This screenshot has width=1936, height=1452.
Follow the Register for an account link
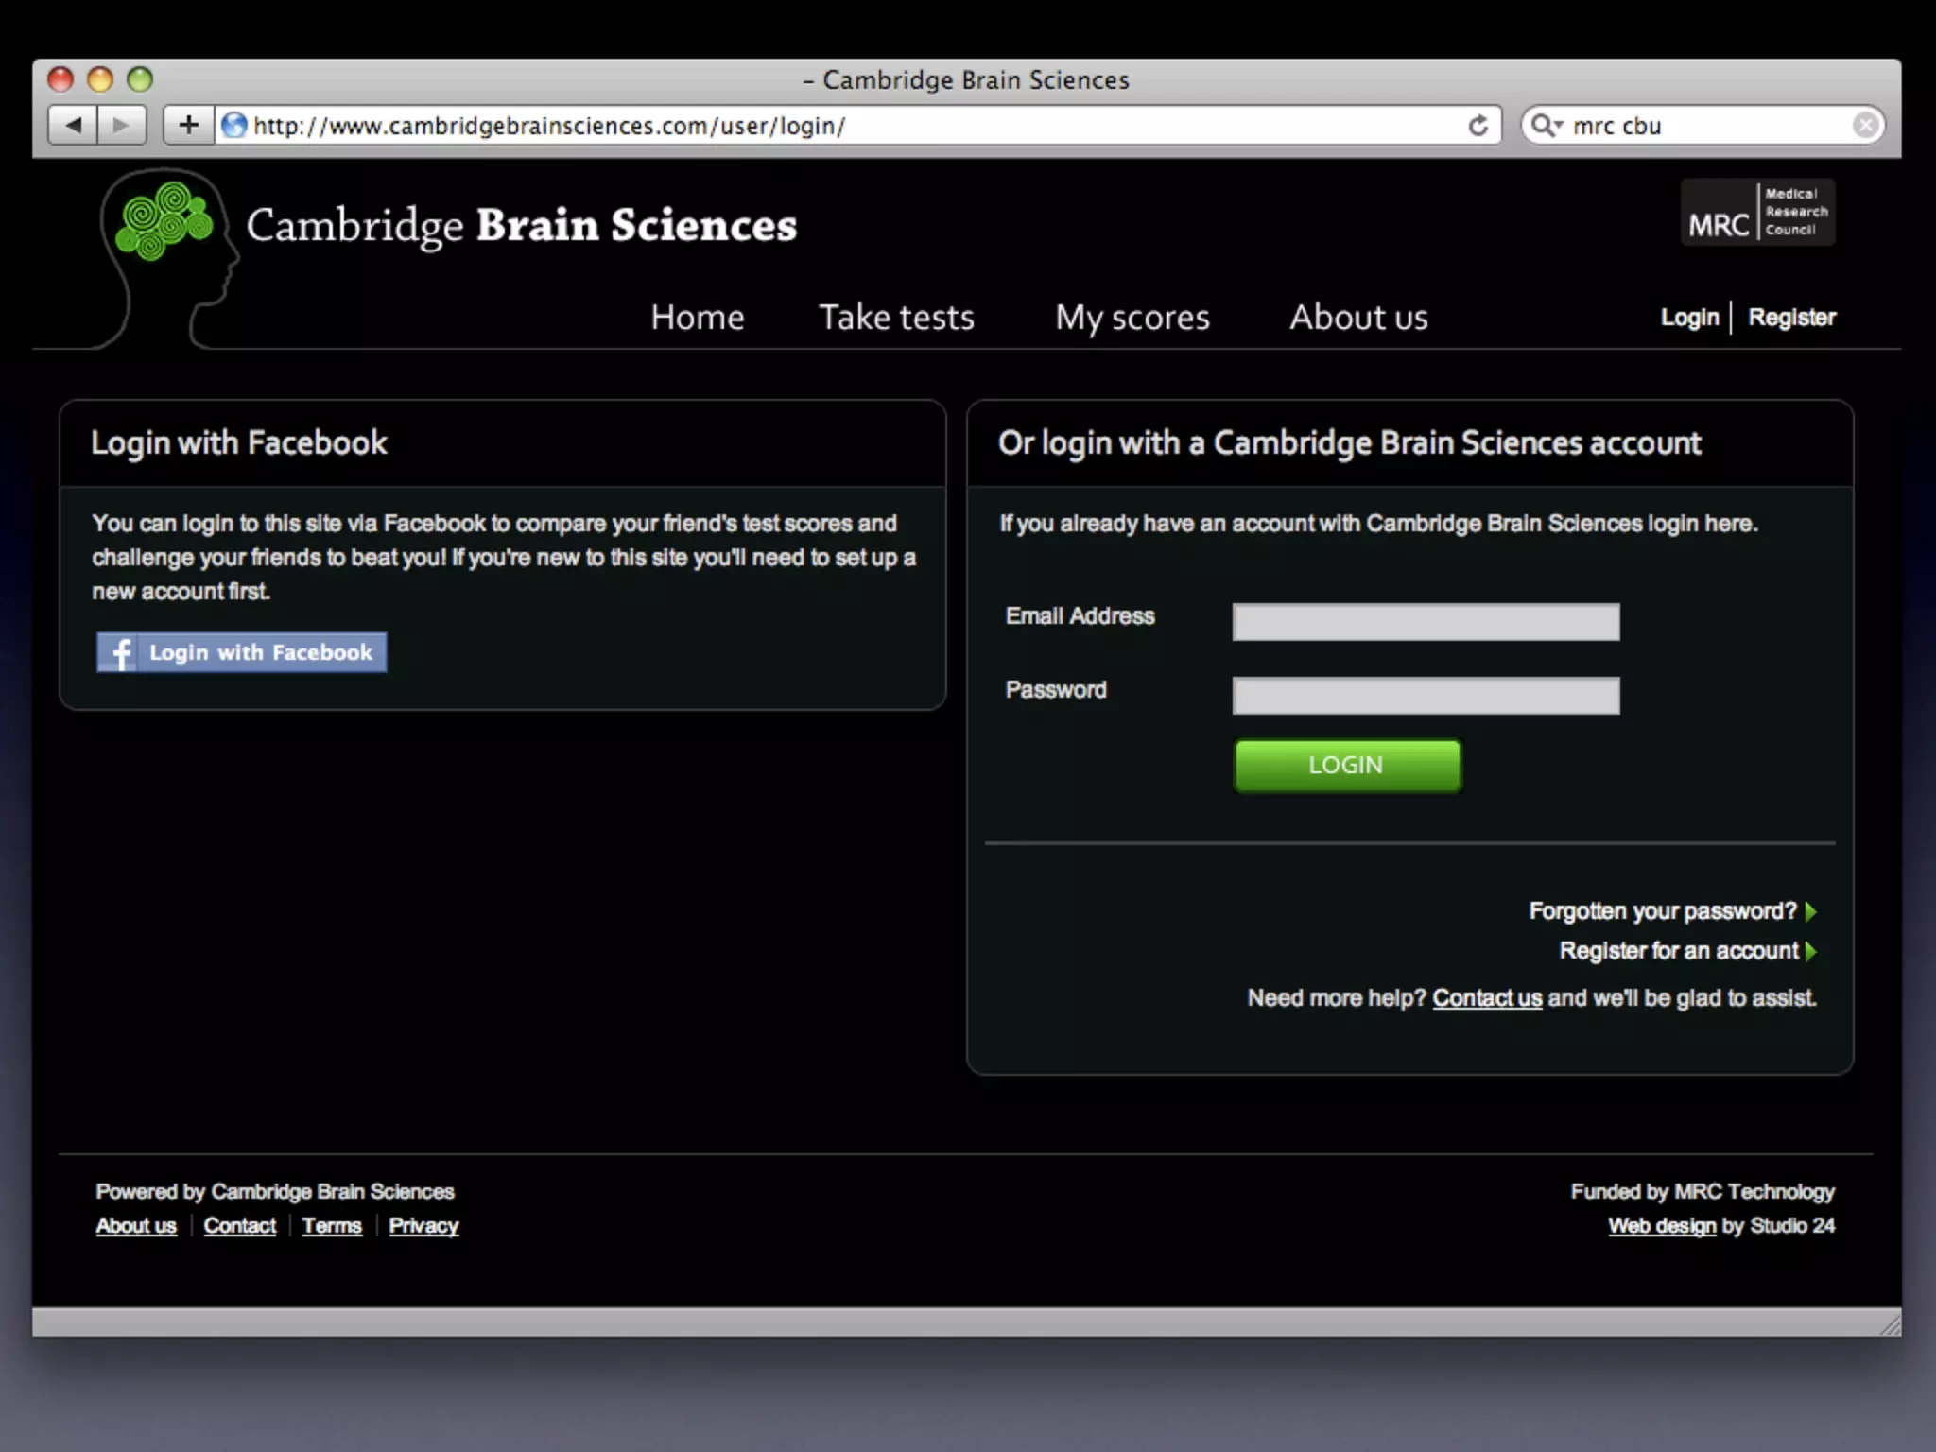[x=1679, y=951]
